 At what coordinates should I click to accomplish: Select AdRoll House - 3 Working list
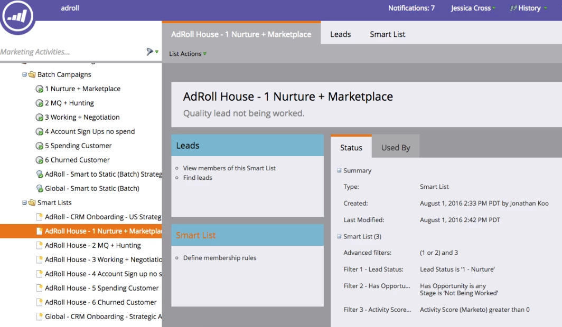click(103, 259)
